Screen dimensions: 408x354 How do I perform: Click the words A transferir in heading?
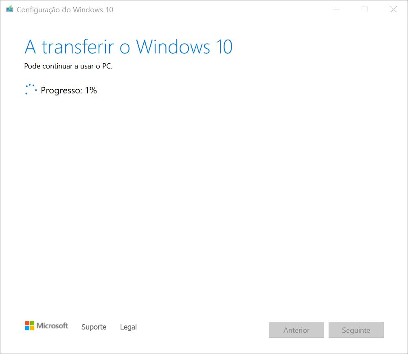(x=69, y=47)
